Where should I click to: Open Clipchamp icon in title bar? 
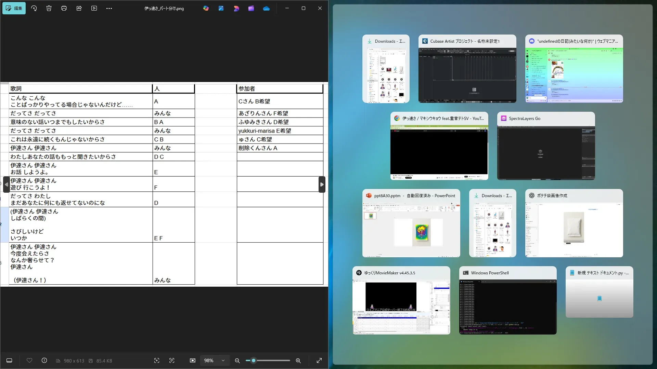pyautogui.click(x=251, y=8)
